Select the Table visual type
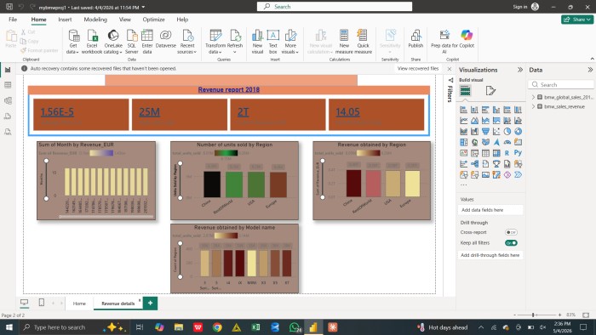The width and height of the screenshot is (596, 335). 485,153
